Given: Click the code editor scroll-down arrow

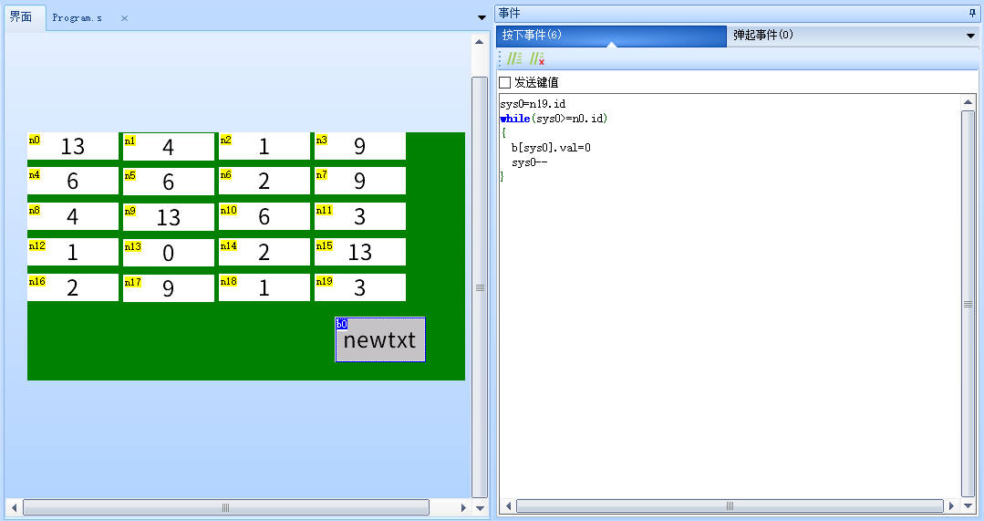Looking at the screenshot, I should tap(968, 505).
